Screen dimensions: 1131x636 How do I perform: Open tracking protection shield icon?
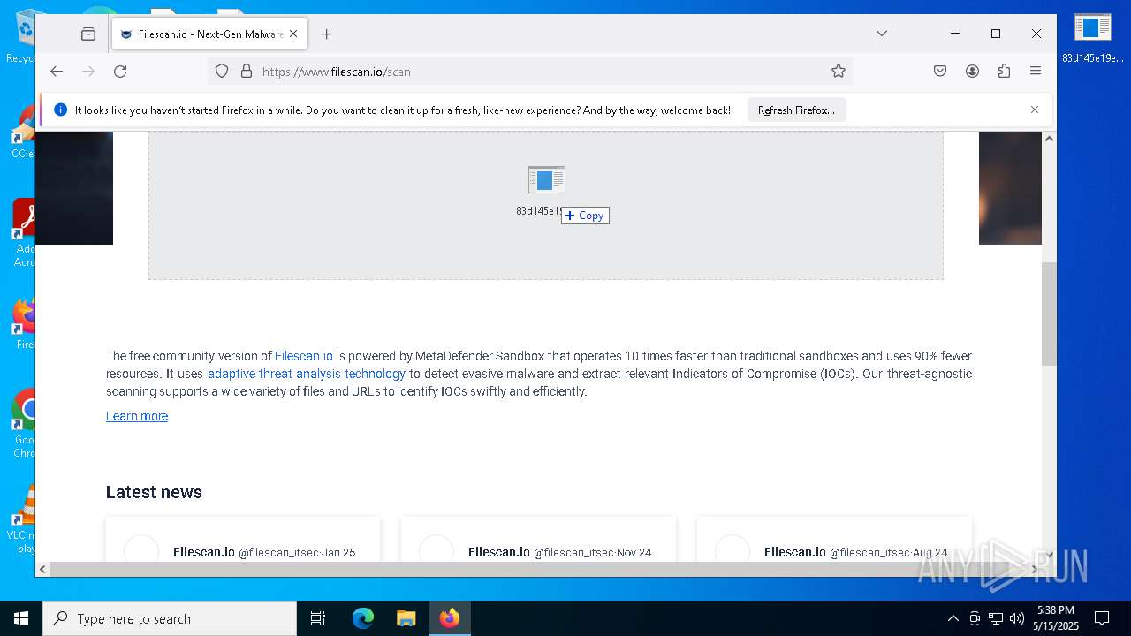click(222, 72)
